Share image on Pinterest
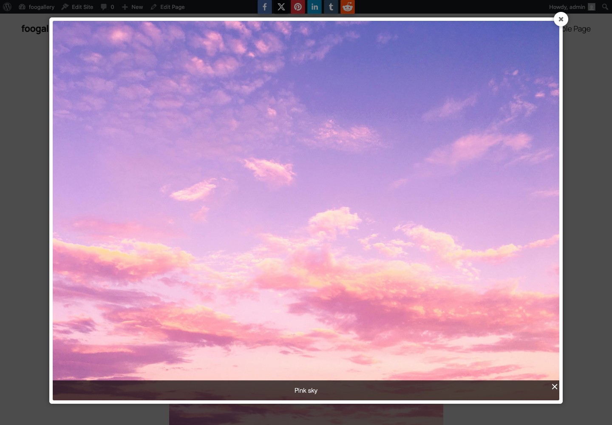Image resolution: width=612 pixels, height=425 pixels. [298, 7]
